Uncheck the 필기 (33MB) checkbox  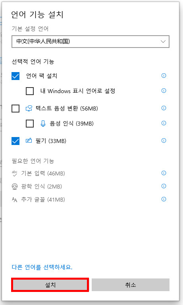point(15,141)
